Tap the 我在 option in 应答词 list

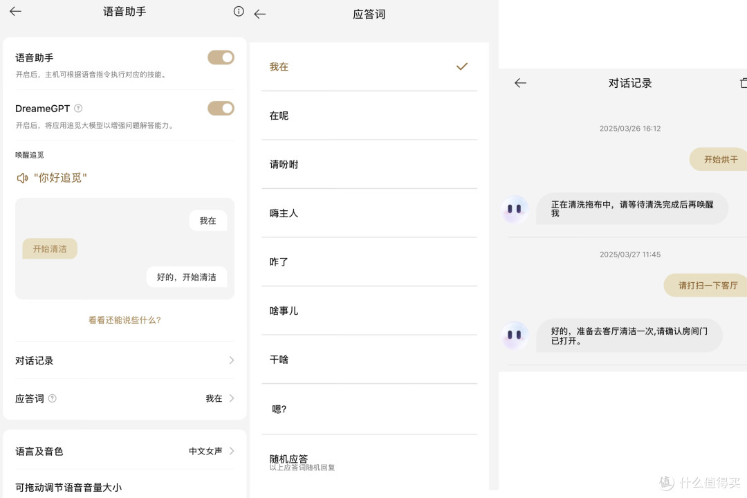tap(369, 66)
